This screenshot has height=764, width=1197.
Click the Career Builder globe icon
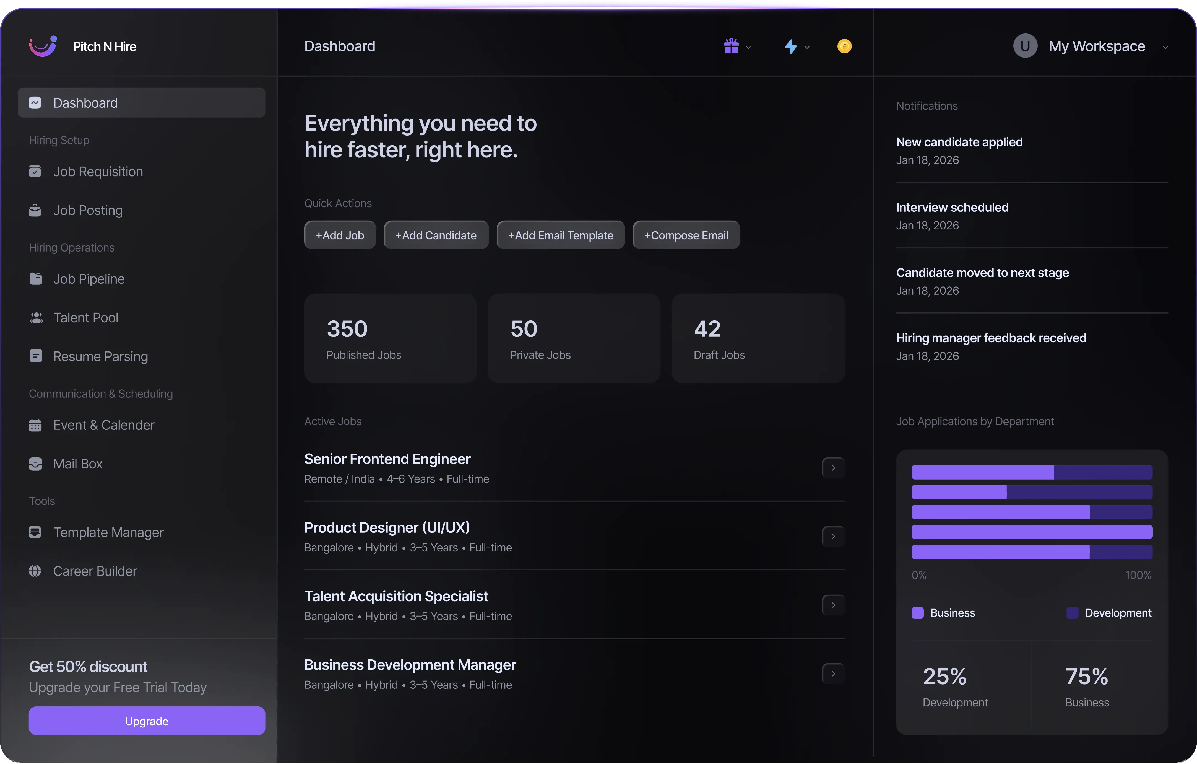[x=35, y=571]
